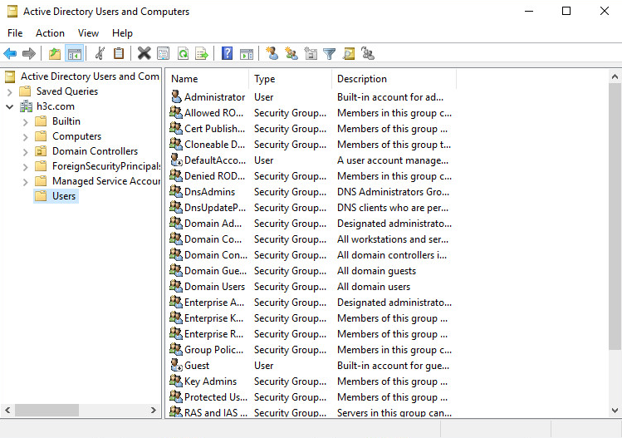Open the File menu
Image resolution: width=622 pixels, height=438 pixels.
pyautogui.click(x=15, y=33)
